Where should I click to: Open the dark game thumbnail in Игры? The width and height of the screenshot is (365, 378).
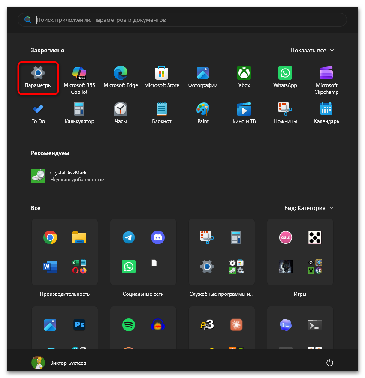coord(286,267)
